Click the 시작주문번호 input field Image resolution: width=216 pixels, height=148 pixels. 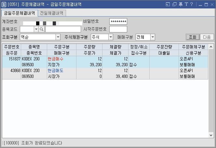(118, 29)
